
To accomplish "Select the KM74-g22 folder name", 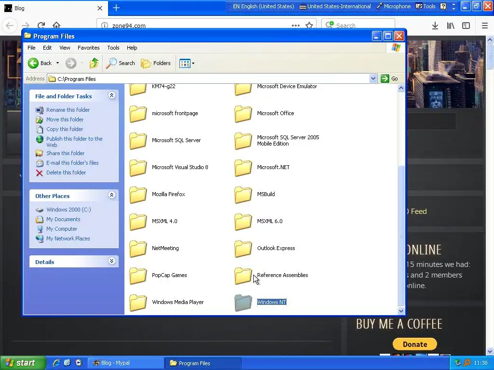I will 164,86.
